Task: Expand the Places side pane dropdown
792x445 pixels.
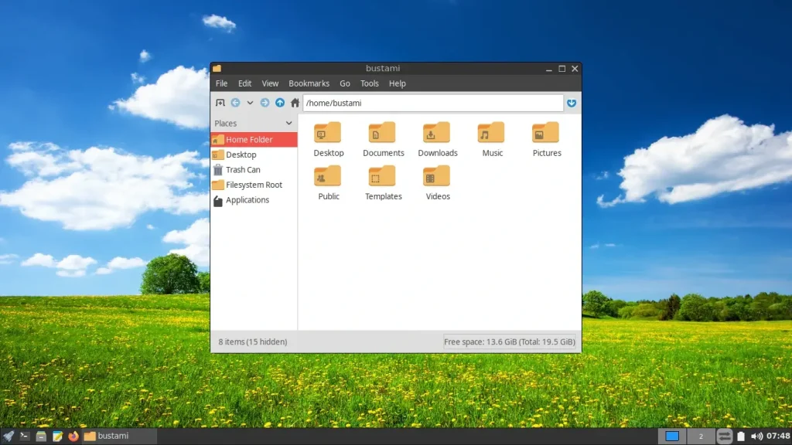Action: (x=288, y=123)
